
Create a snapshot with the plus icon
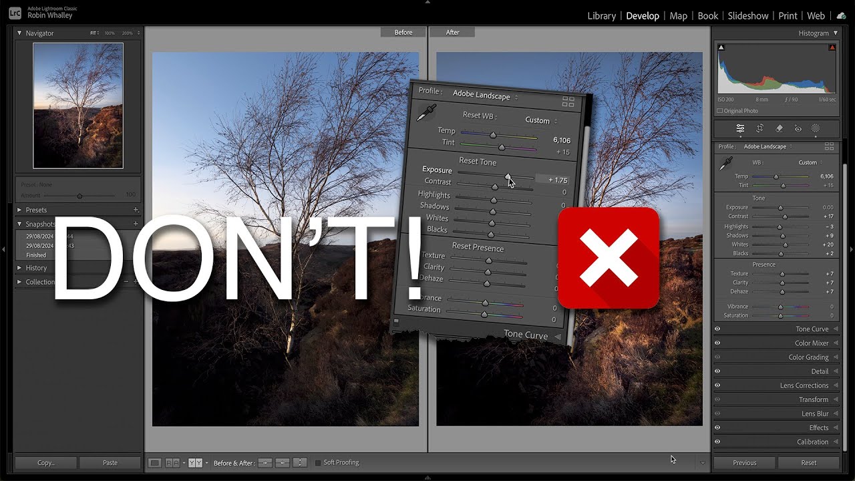(x=136, y=224)
